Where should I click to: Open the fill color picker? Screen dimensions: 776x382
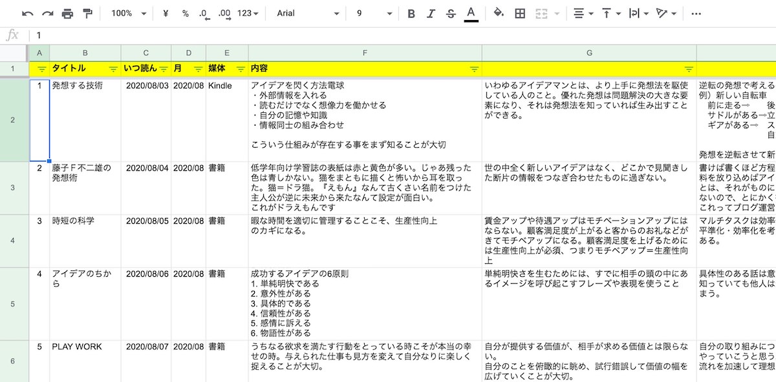pos(499,14)
